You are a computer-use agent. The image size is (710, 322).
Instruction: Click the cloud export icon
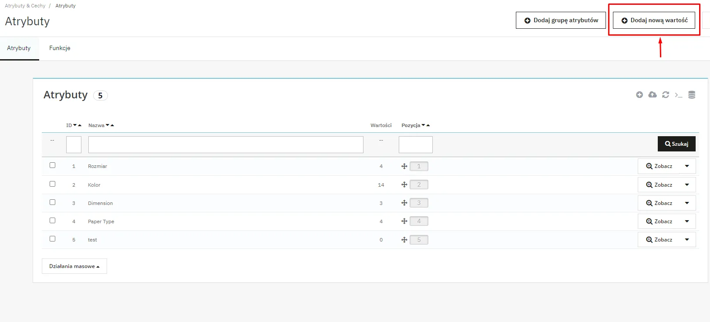(652, 95)
